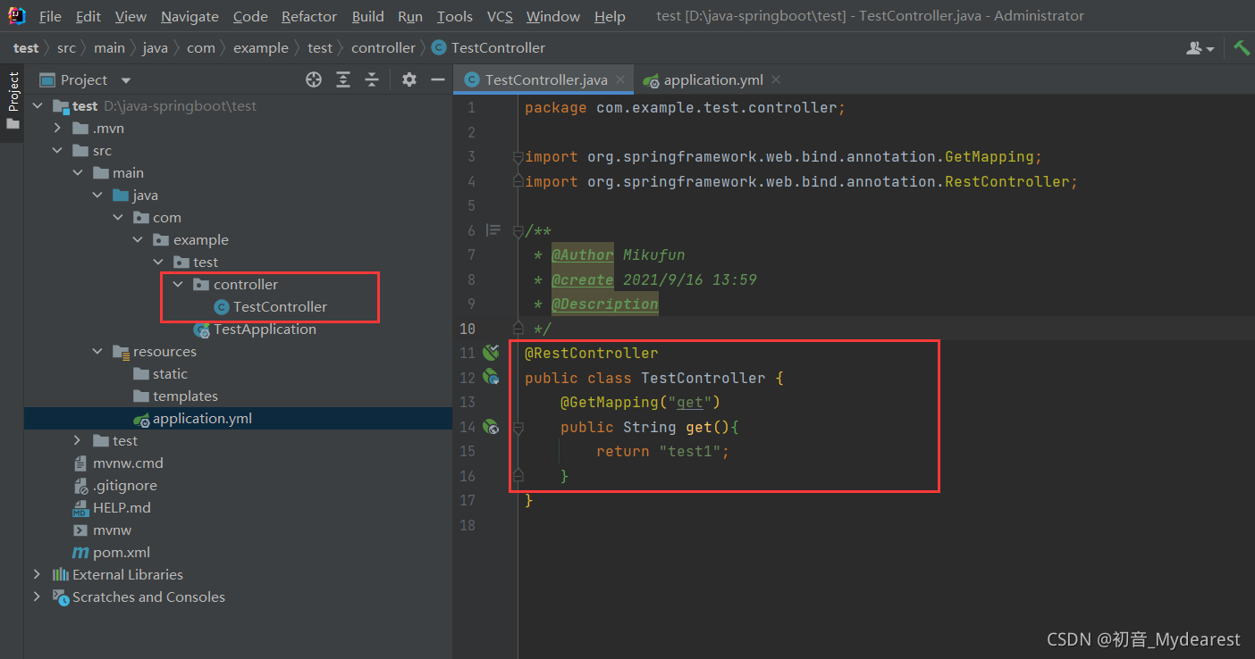Click 'java' breadcrumb in navigation bar

coord(155,47)
